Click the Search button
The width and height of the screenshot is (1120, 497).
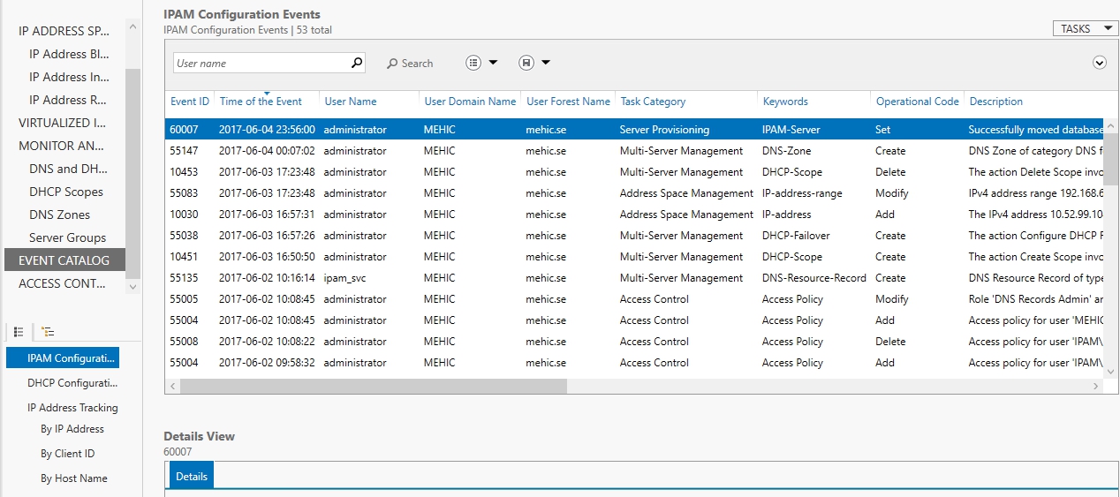(x=410, y=64)
